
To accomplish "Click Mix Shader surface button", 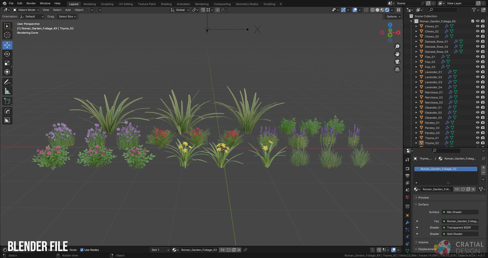I will (x=460, y=212).
